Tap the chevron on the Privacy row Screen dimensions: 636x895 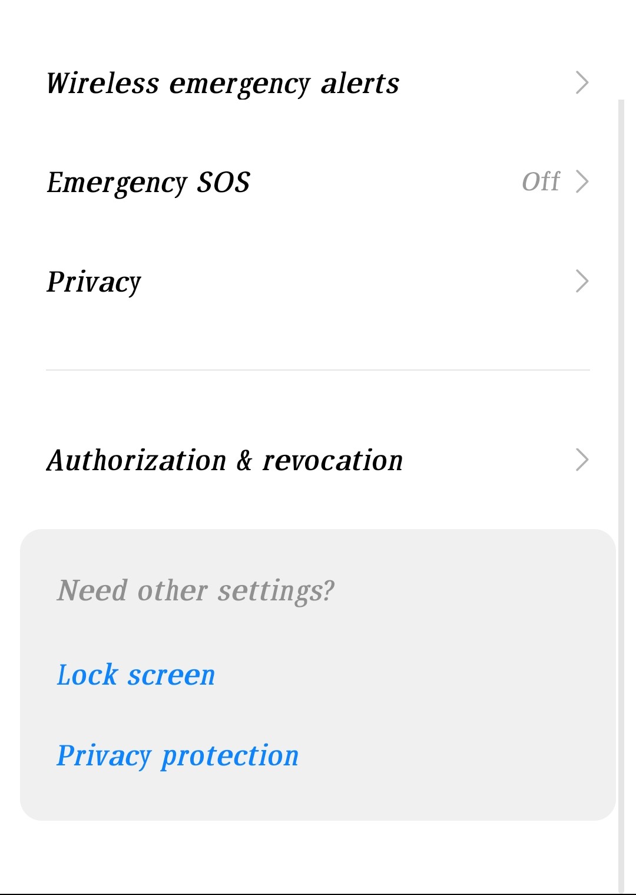pyautogui.click(x=582, y=281)
